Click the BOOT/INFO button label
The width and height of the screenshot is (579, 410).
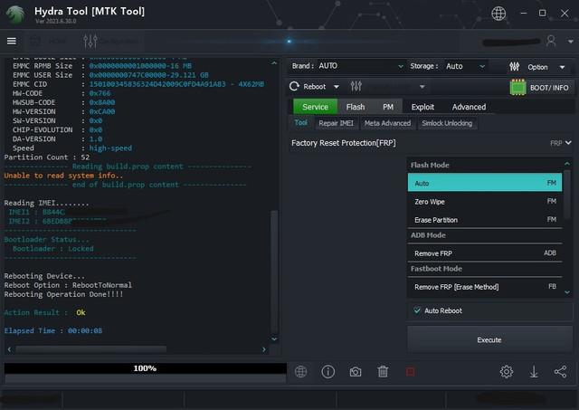(x=549, y=88)
